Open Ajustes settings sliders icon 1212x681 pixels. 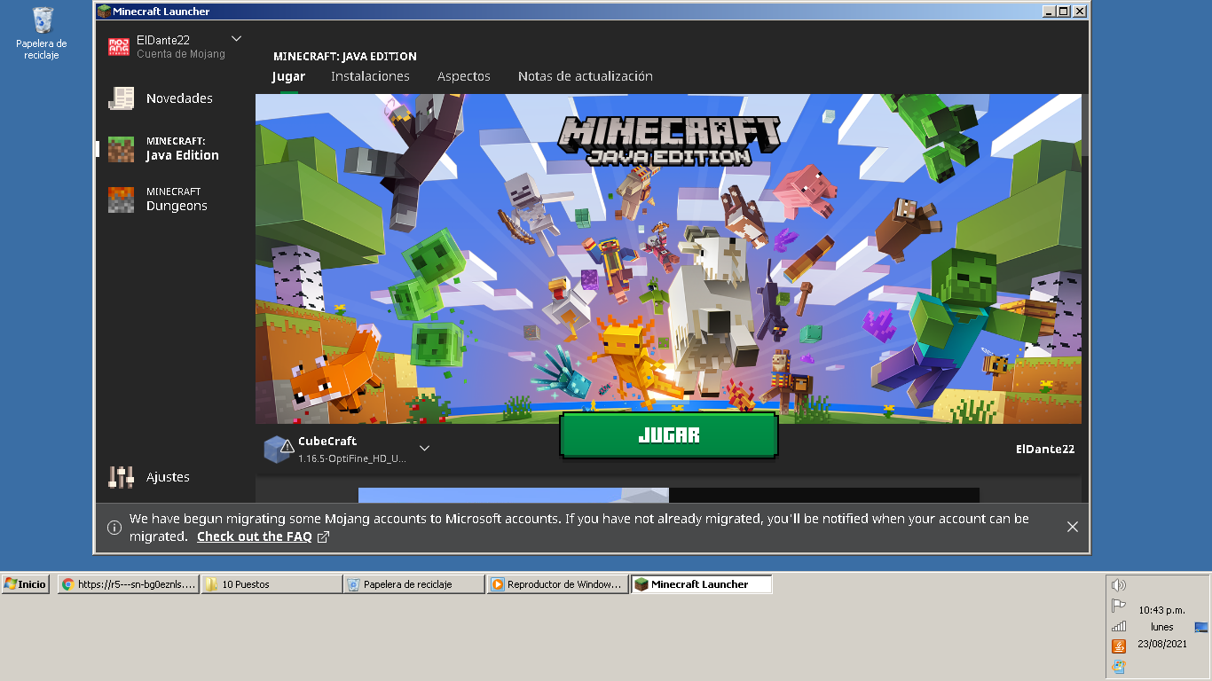[x=121, y=477]
